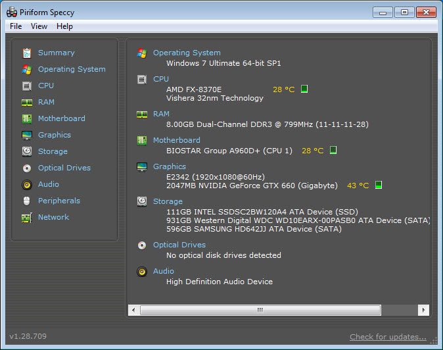The height and width of the screenshot is (350, 443).
Task: Open the File menu
Action: [x=16, y=26]
